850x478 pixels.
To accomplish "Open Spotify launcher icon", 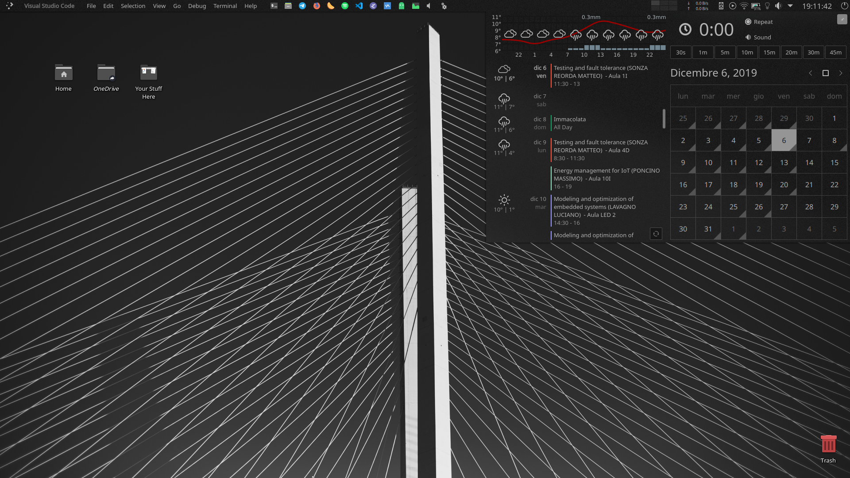I will coord(345,6).
